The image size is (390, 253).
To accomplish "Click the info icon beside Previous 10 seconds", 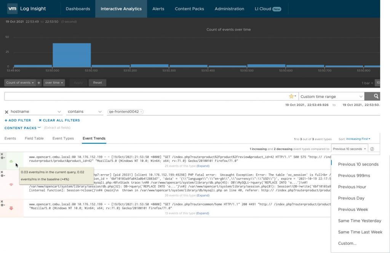I will point(372,149).
